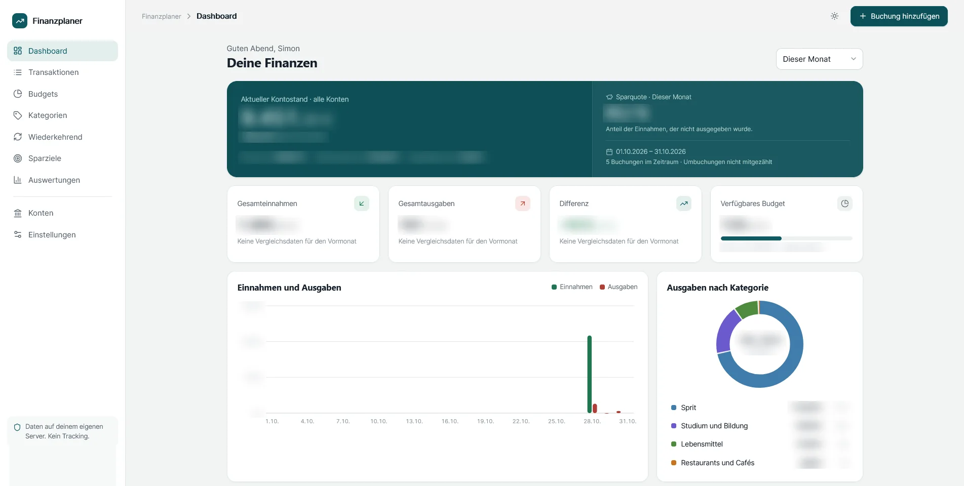Click the green income bar at 28.10.
Viewport: 964px width, 486px height.
[x=590, y=374]
